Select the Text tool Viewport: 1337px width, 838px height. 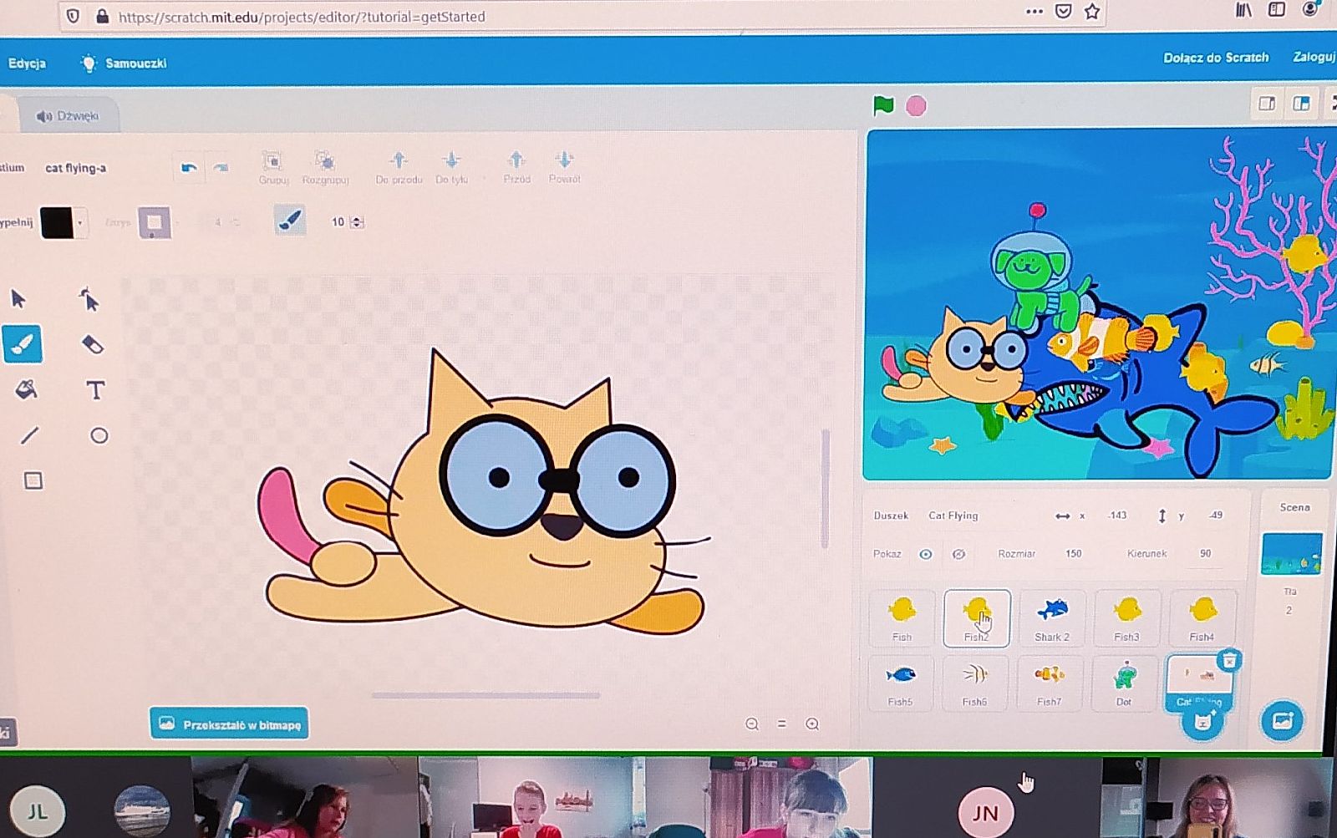coord(95,390)
